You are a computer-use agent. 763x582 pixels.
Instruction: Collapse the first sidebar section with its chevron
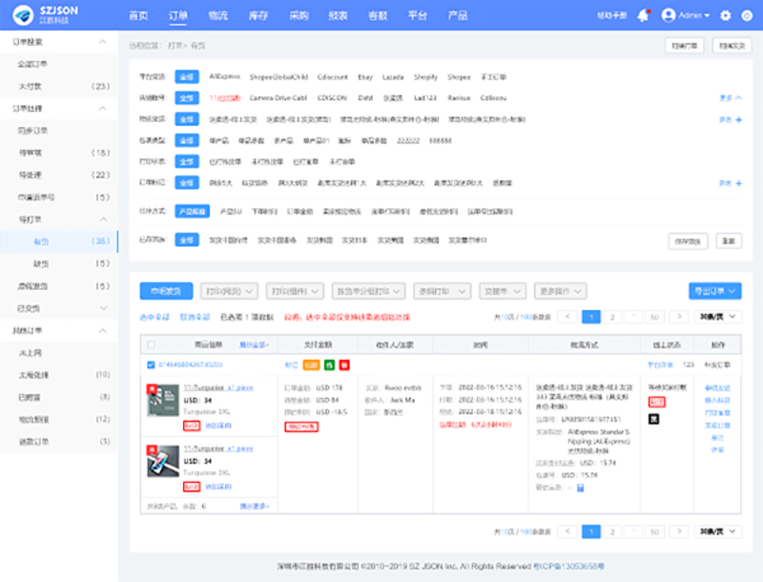pos(103,42)
